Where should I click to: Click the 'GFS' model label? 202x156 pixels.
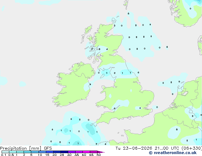click(x=48, y=148)
